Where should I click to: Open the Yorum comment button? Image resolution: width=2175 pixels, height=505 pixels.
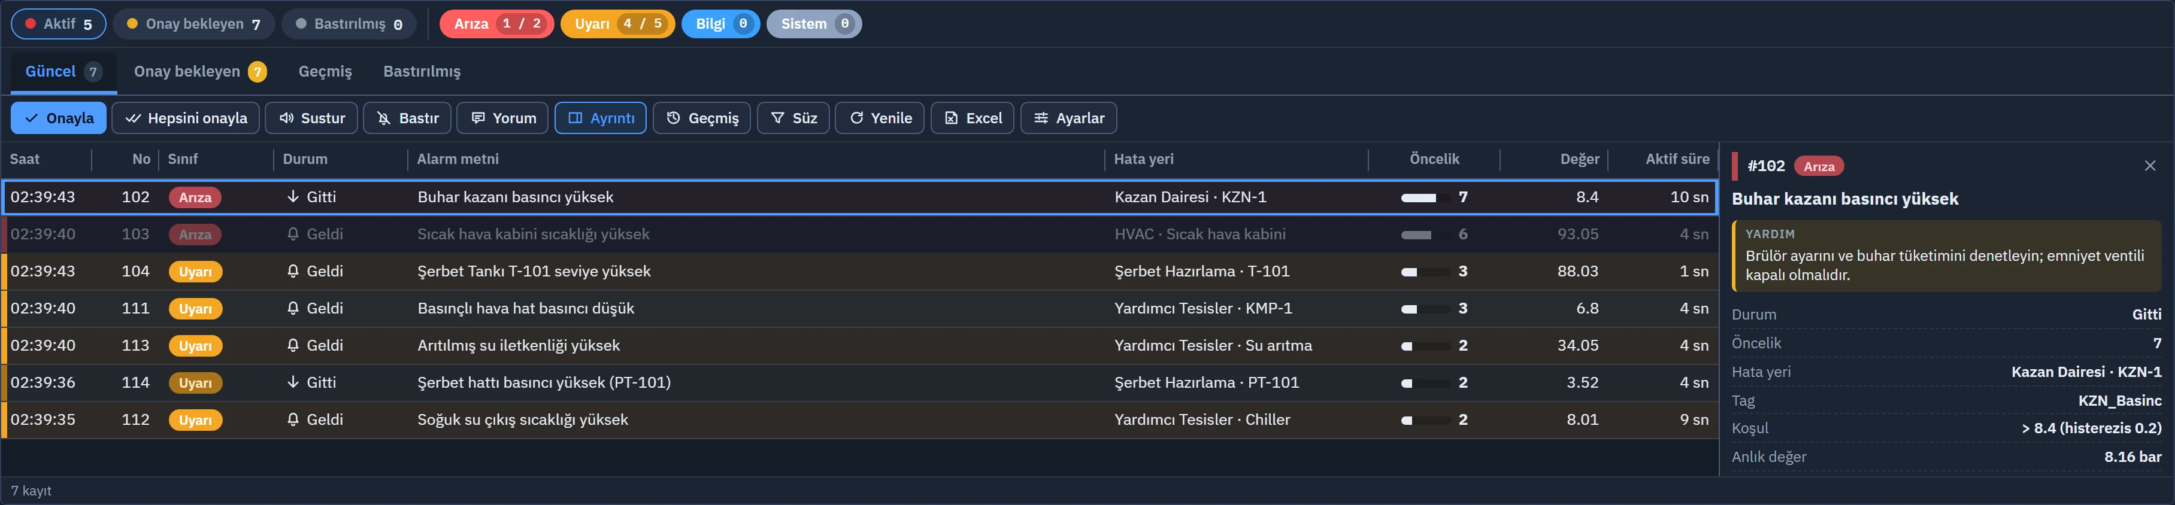[x=502, y=118]
